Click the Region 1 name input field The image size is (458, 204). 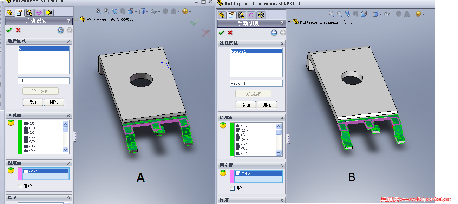click(x=256, y=83)
